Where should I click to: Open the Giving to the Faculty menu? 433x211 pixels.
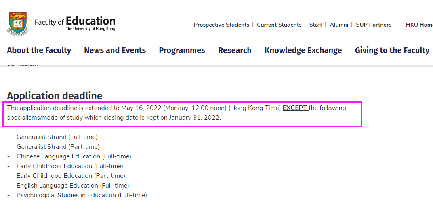392,50
